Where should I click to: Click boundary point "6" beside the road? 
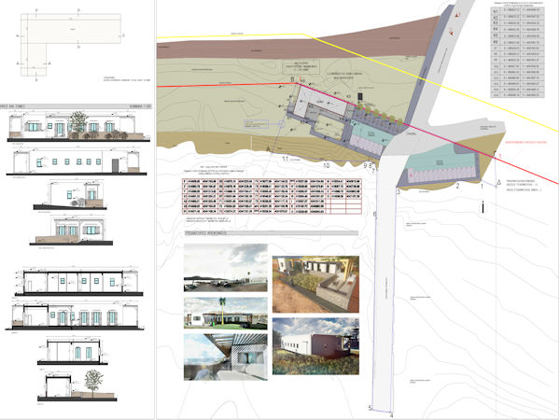pyautogui.click(x=374, y=214)
